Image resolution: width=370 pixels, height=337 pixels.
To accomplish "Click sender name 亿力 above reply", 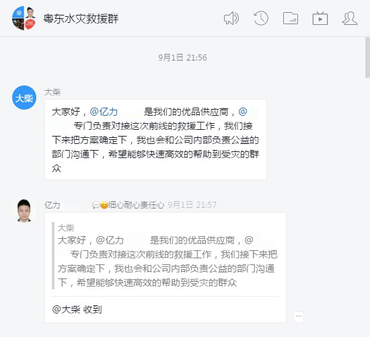I will click(x=52, y=205).
